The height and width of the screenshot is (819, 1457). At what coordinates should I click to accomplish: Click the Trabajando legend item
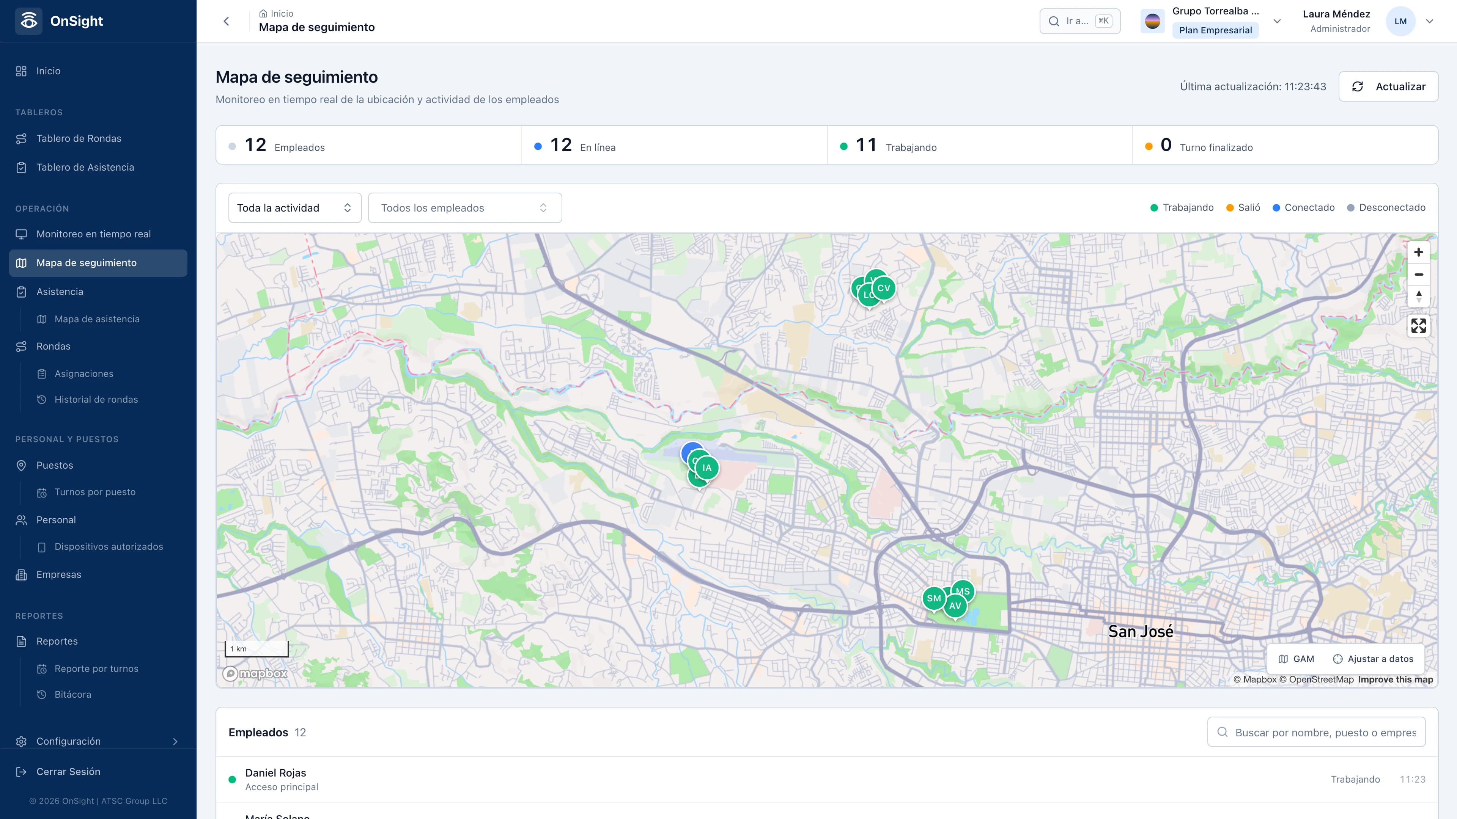tap(1182, 208)
